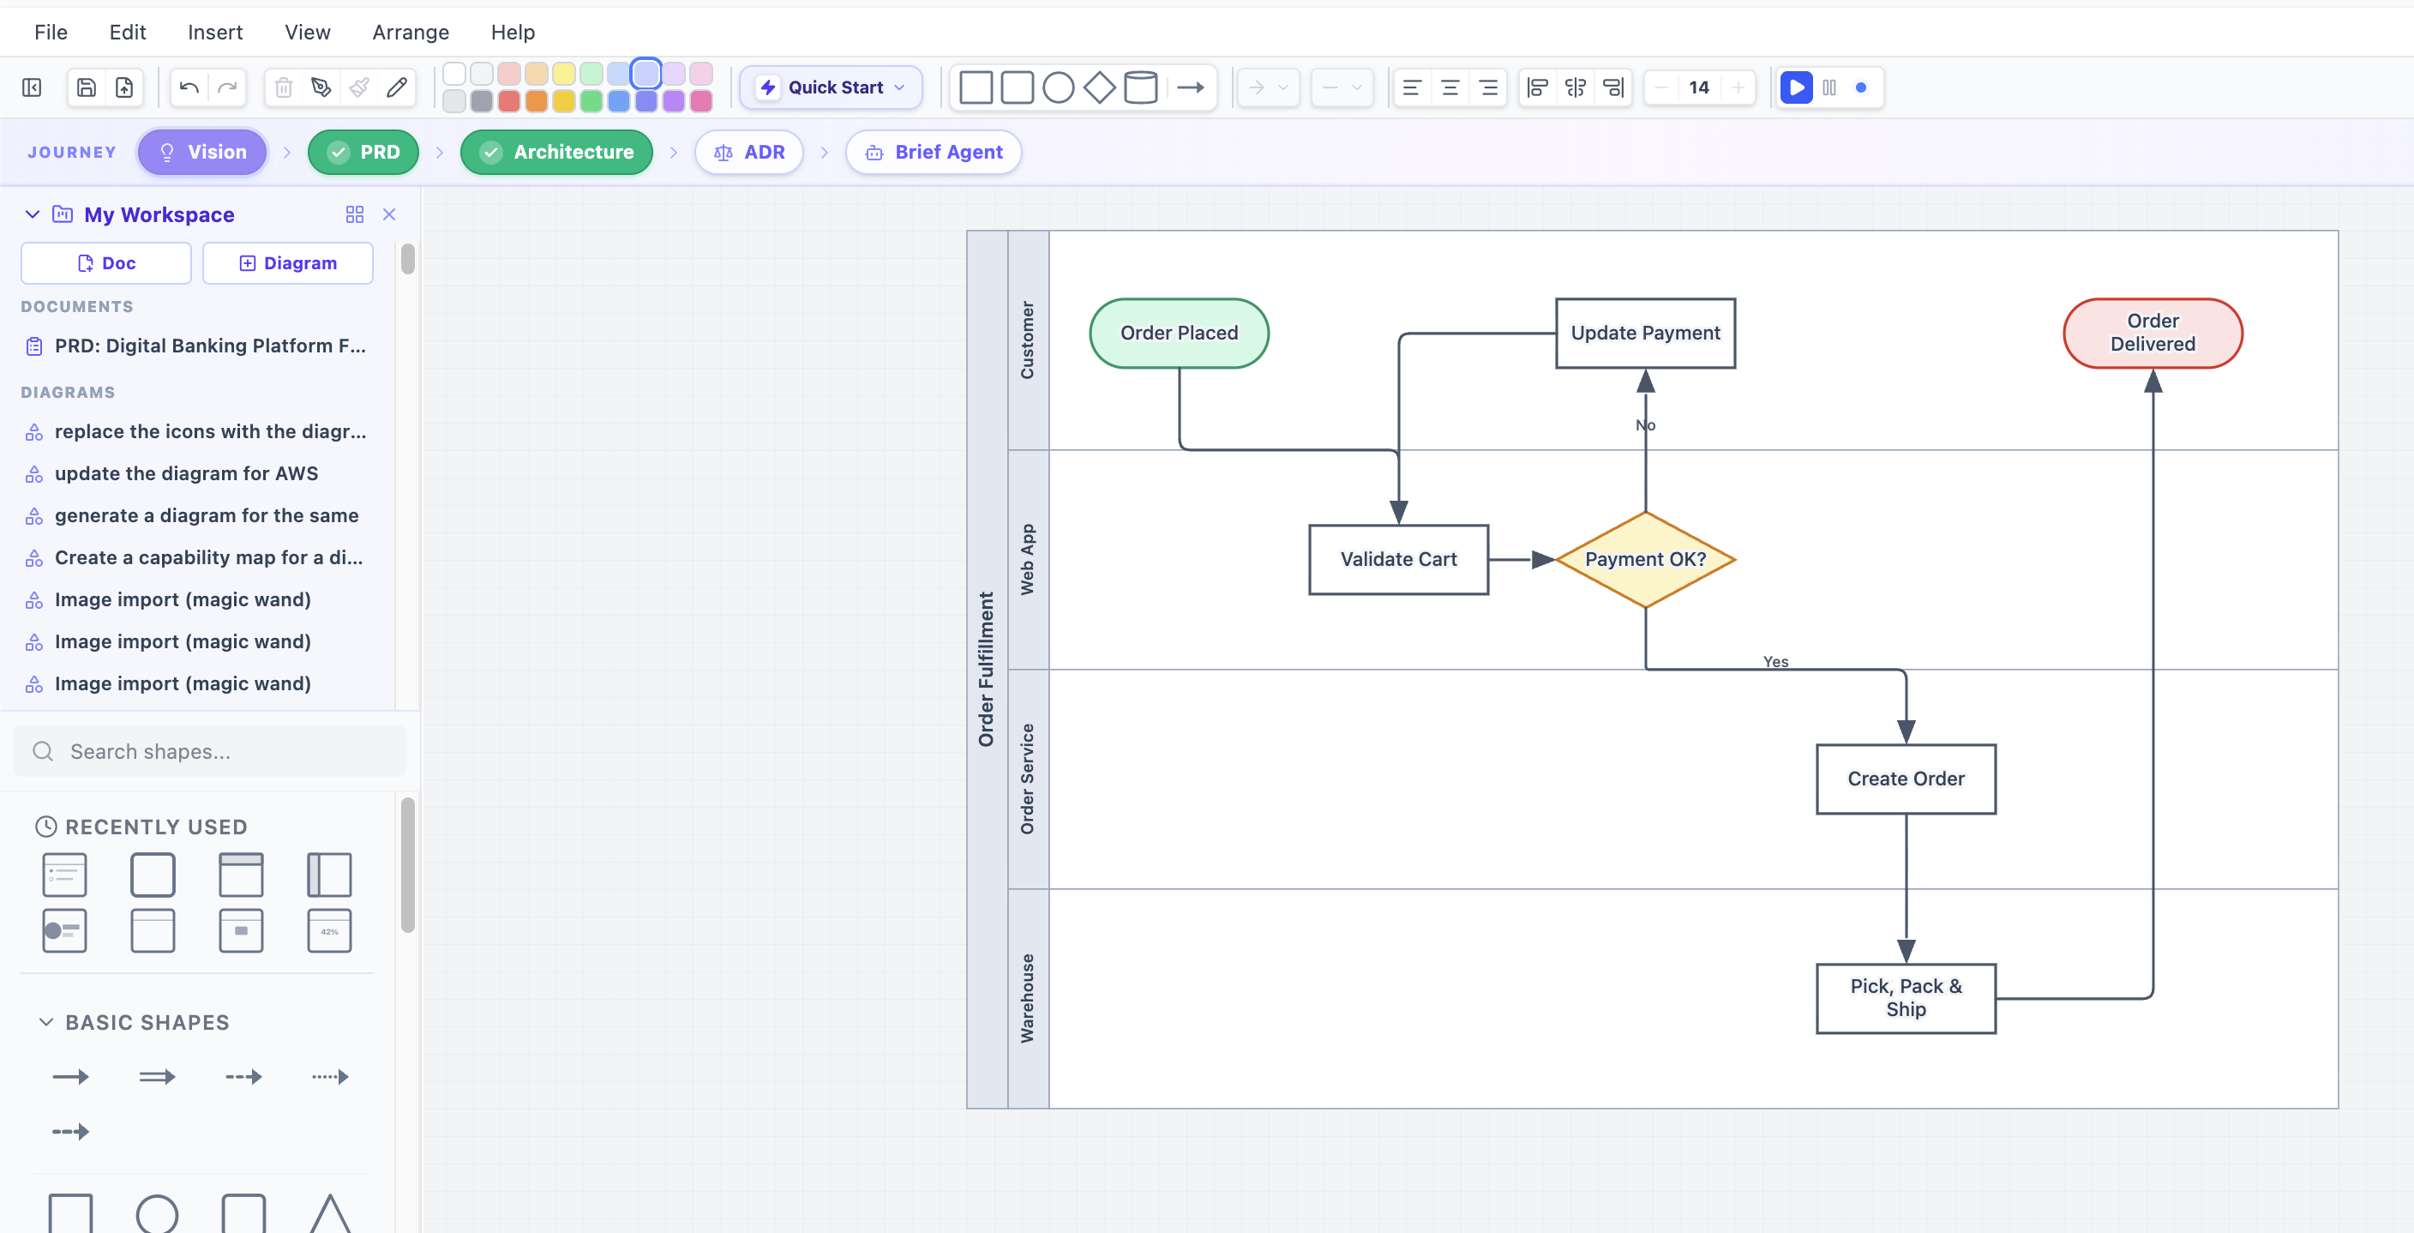Choose the dashed arrow shape in Basic Shapes

(x=243, y=1076)
